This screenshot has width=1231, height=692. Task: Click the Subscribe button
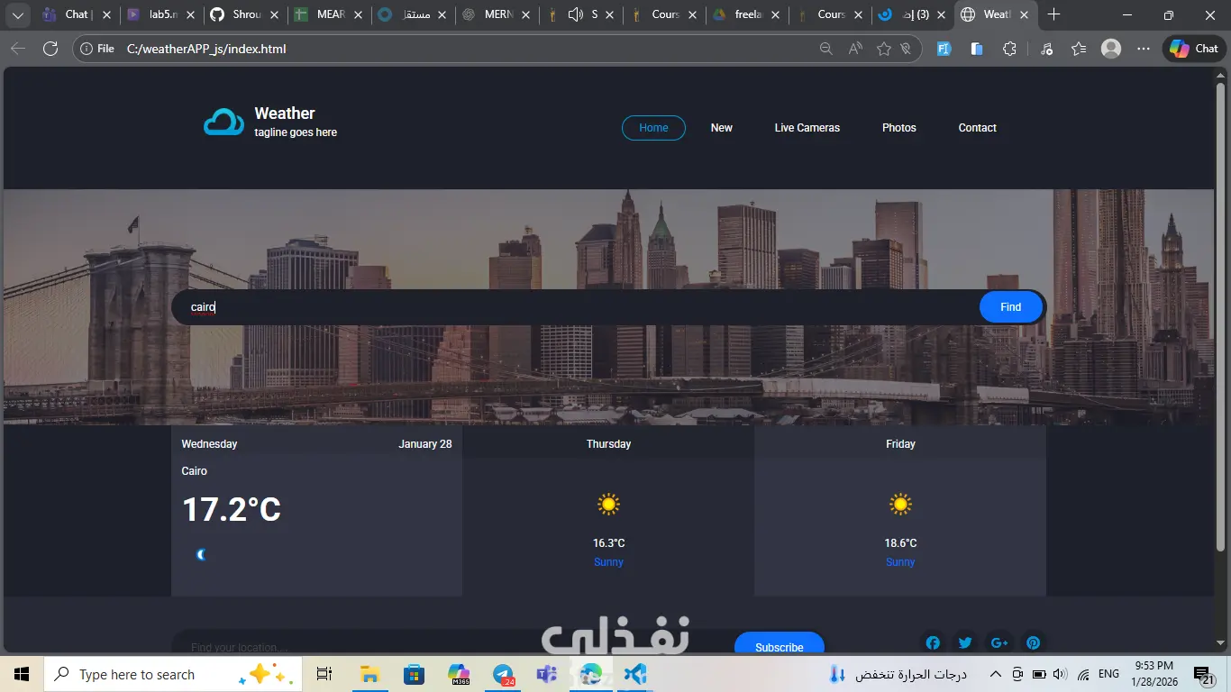tap(780, 644)
